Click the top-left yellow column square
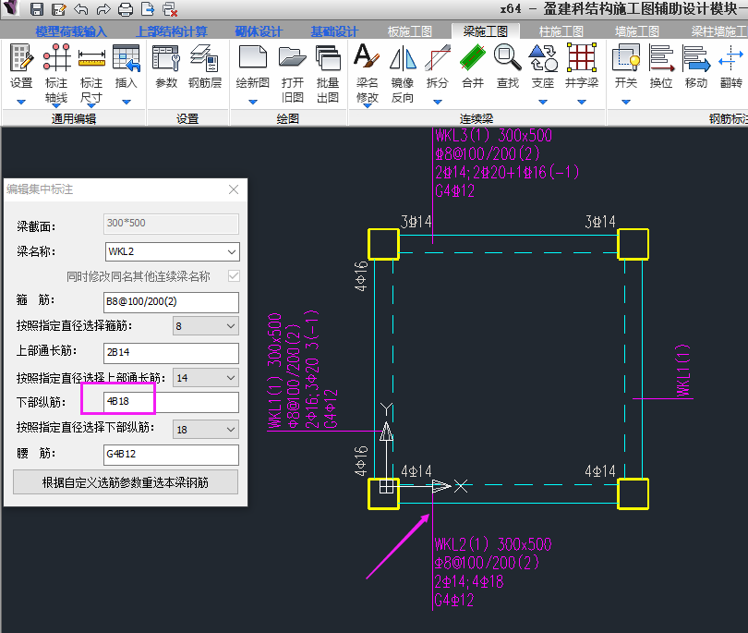748x633 pixels. click(x=383, y=244)
